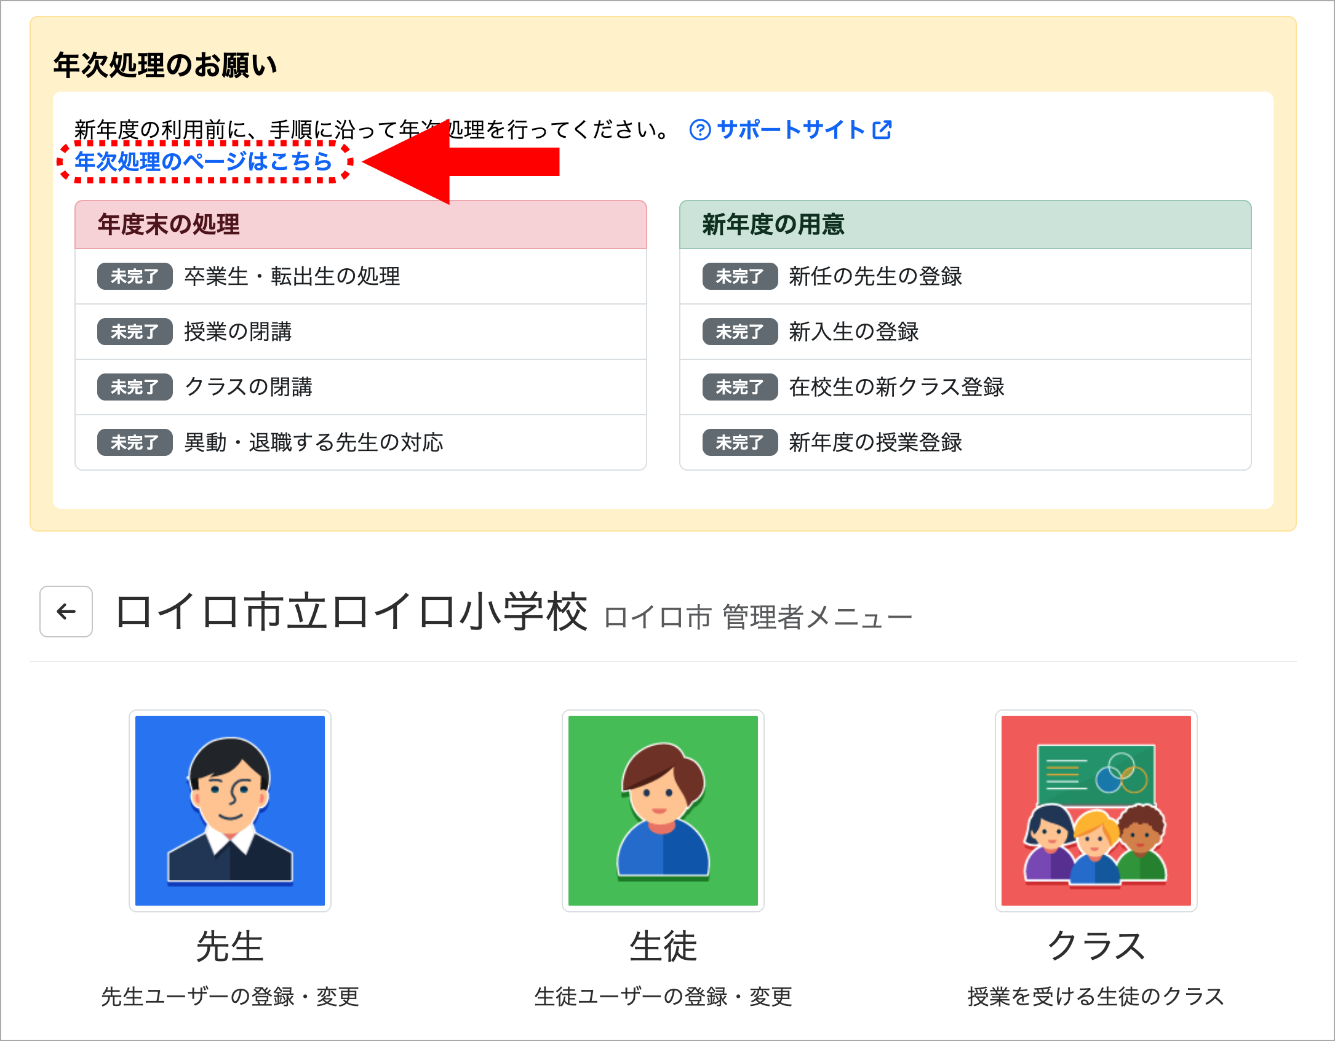Select 卒業生・転出生の処理 item
Viewport: 1335px width, 1041px height.
pyautogui.click(x=292, y=276)
